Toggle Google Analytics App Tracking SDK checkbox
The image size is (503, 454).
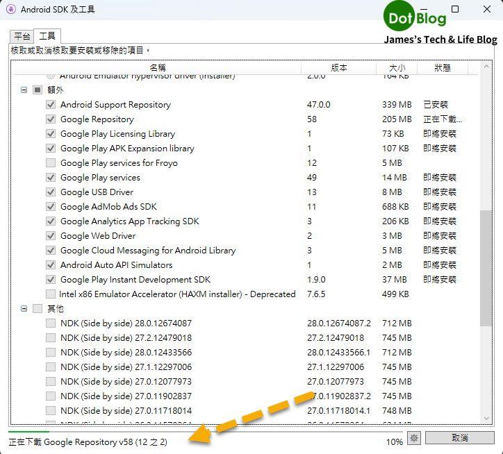click(51, 221)
